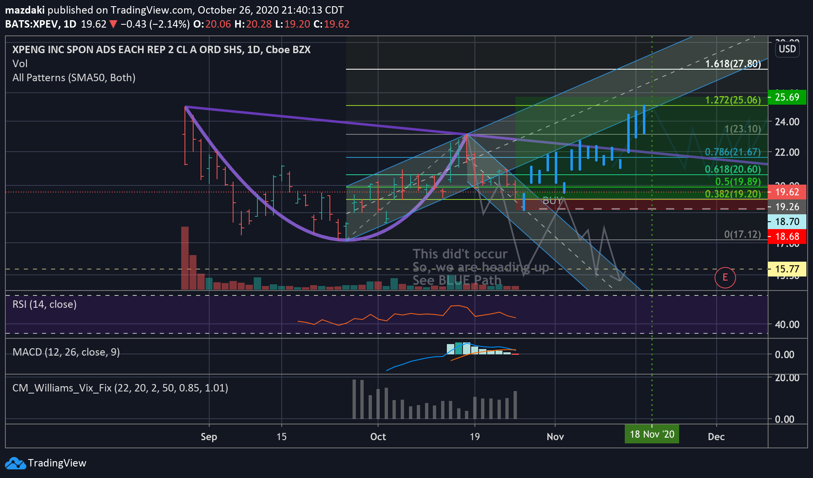The height and width of the screenshot is (478, 813).
Task: Click the Sep label on time axis
Action: (209, 437)
